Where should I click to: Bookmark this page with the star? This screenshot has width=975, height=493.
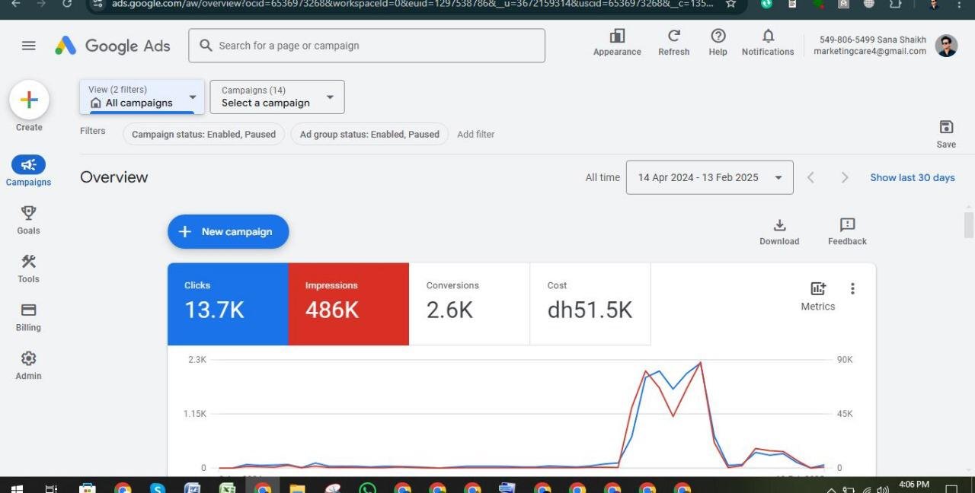730,4
